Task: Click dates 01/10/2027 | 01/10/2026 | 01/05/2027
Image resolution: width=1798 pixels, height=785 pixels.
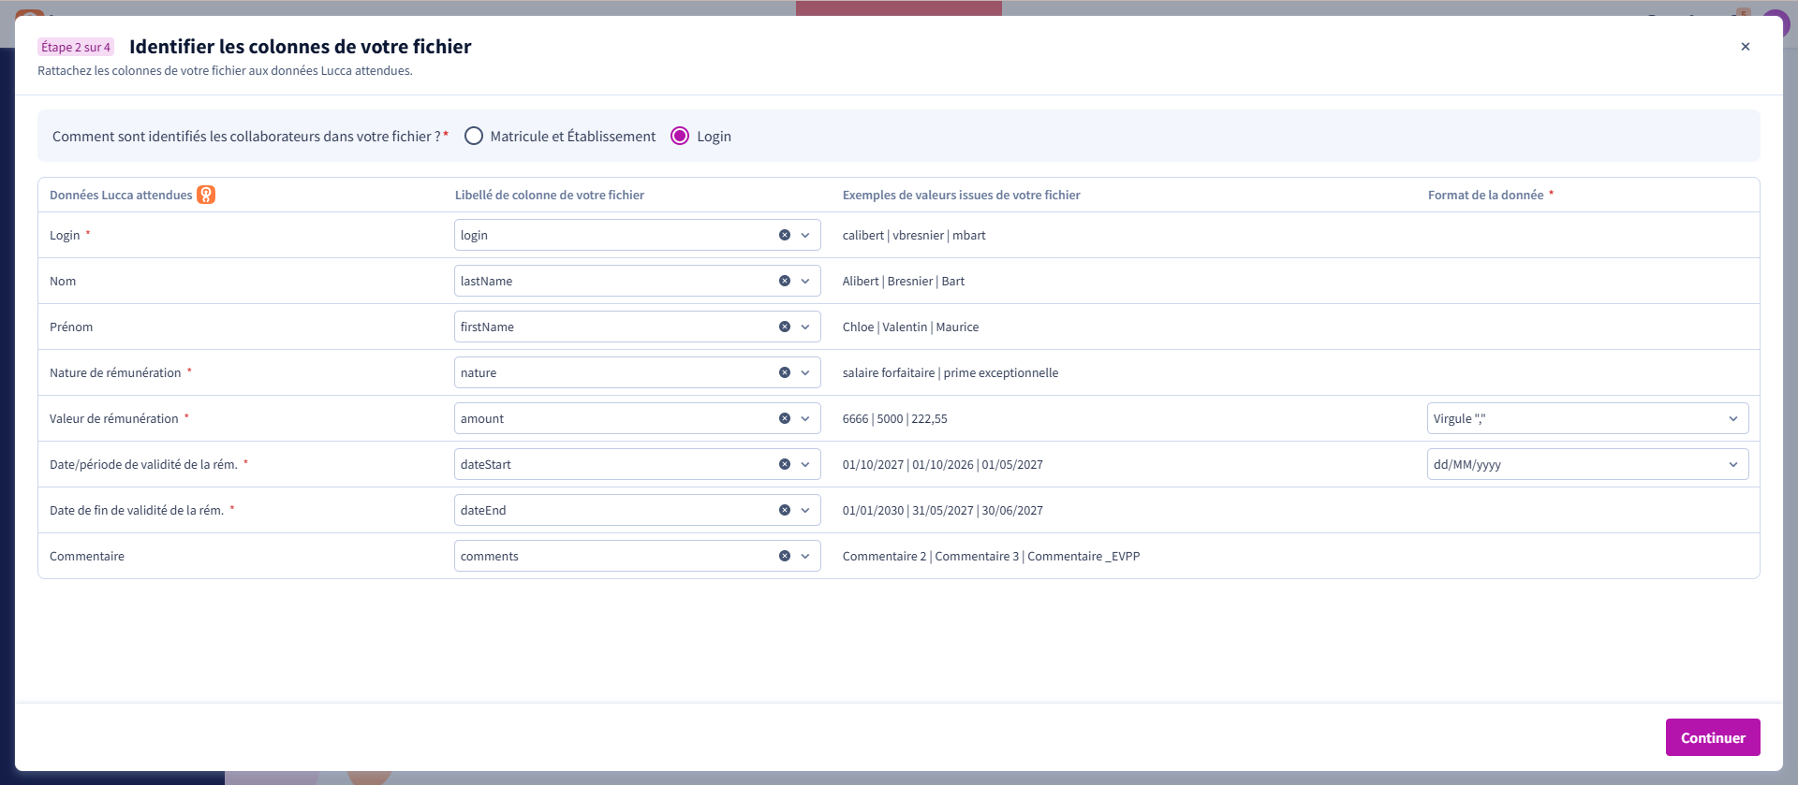Action: click(x=943, y=464)
